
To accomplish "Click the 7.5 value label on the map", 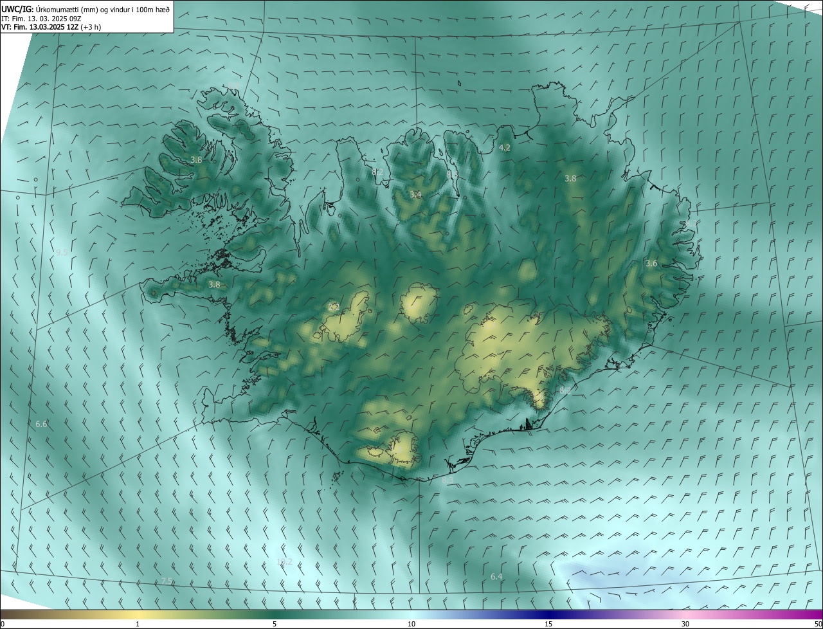I will [167, 581].
